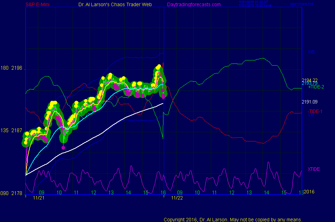The width and height of the screenshot is (335, 222).
Task: Click the '180 2196' price axis label
Action: tap(11, 68)
